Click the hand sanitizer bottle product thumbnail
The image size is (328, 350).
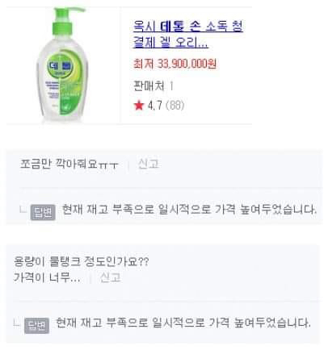pos(62,65)
